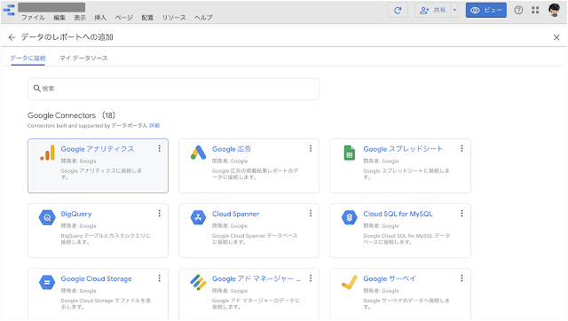Select the Google アナリティクス connector title

[98, 149]
